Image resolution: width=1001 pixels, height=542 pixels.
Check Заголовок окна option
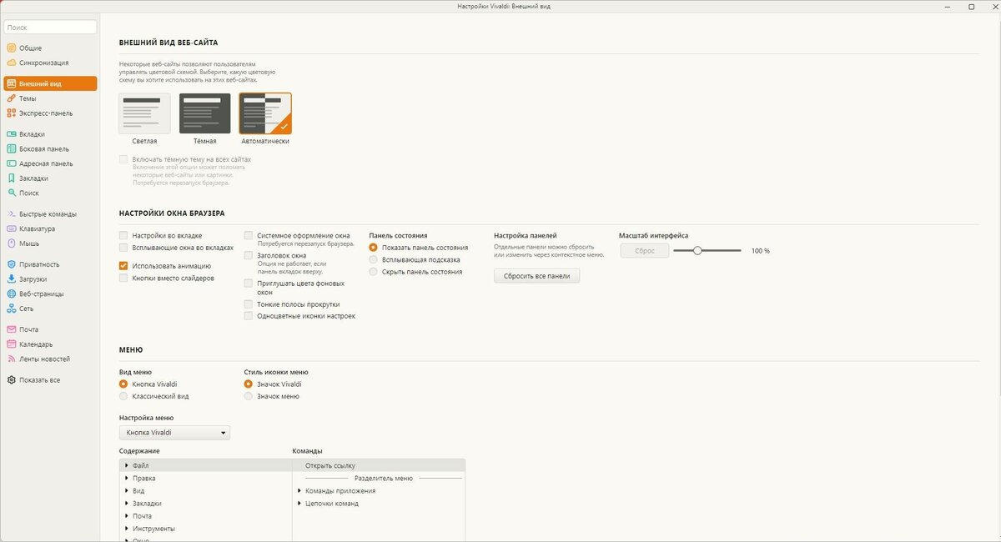(249, 255)
